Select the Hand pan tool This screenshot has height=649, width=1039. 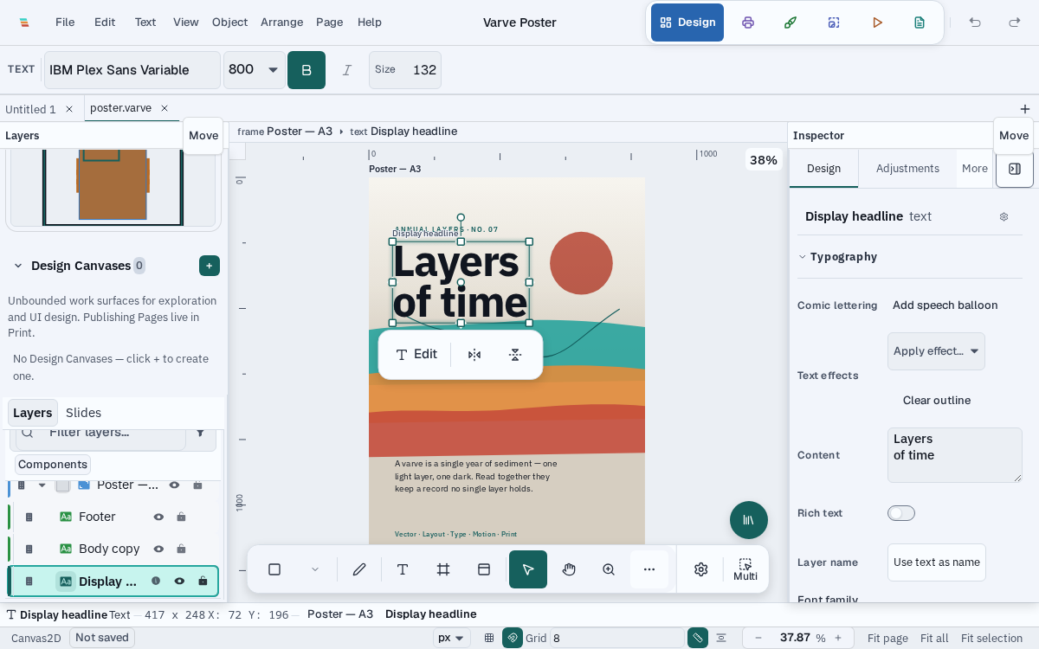569,569
